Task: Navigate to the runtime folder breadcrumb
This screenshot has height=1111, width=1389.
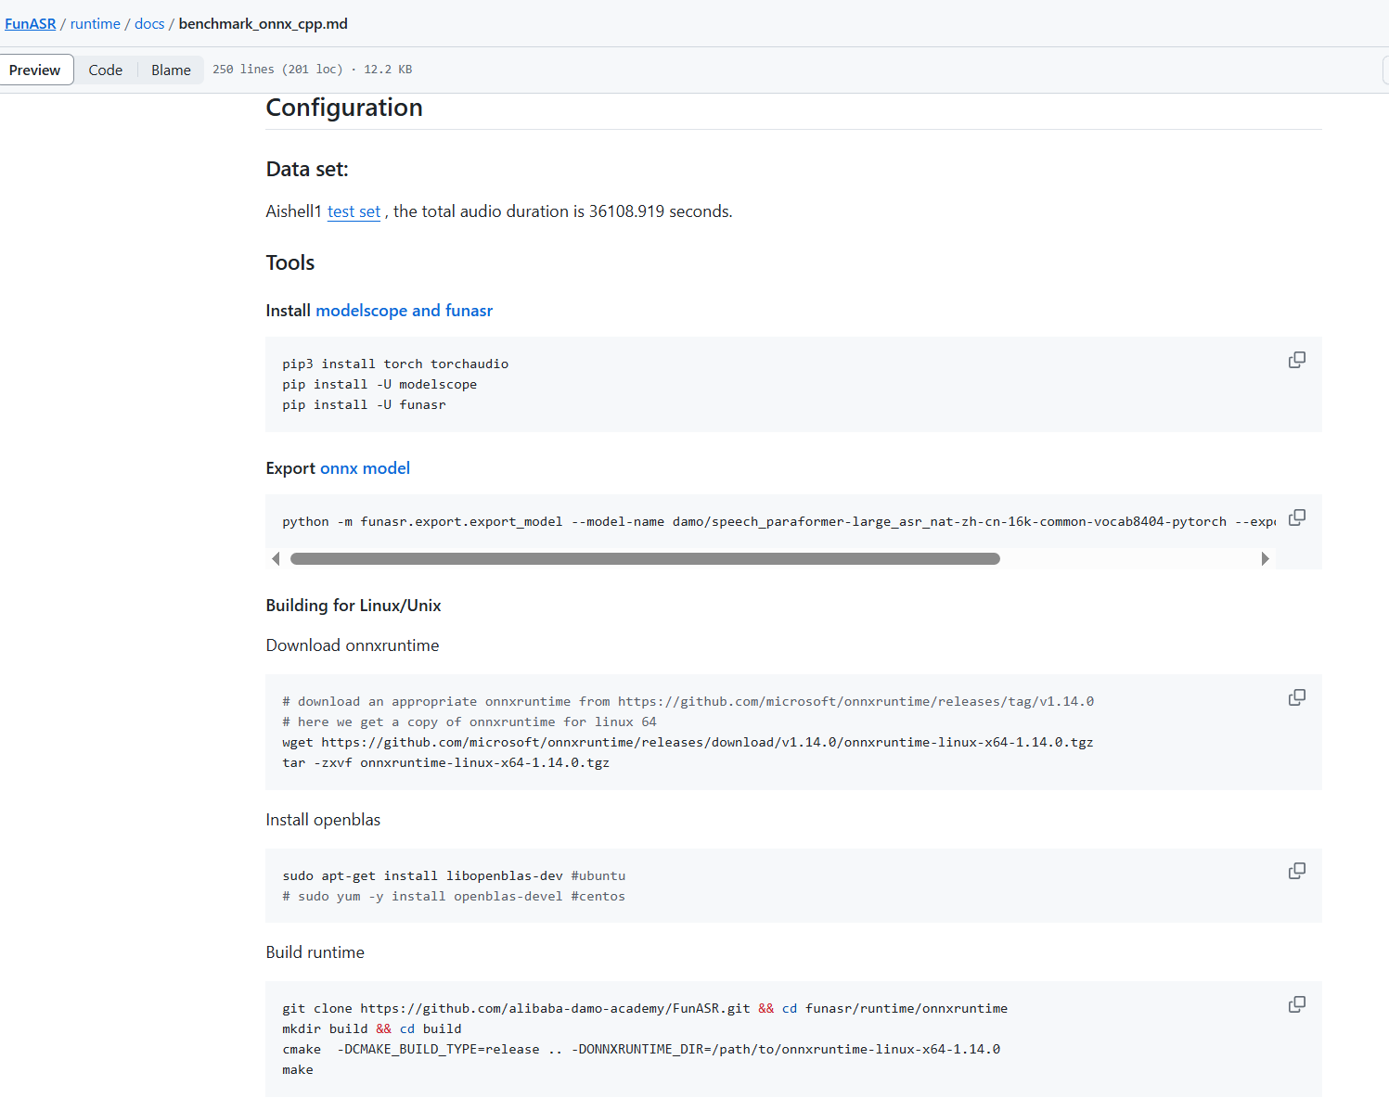Action: (96, 24)
